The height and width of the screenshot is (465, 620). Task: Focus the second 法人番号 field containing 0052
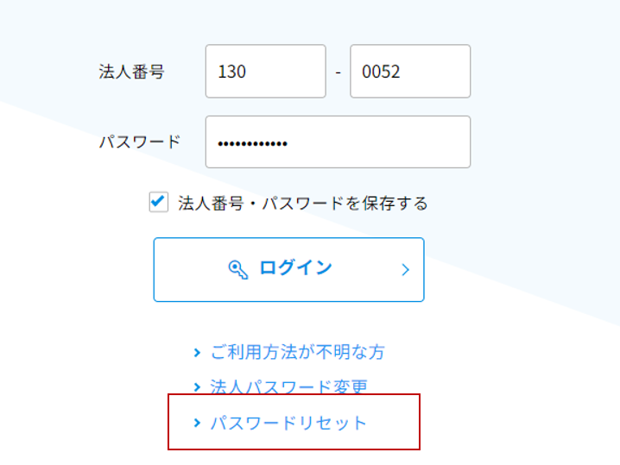click(x=410, y=71)
